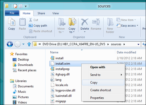Click the folder icon in title bar
The height and width of the screenshot is (105, 146).
click(7, 6)
